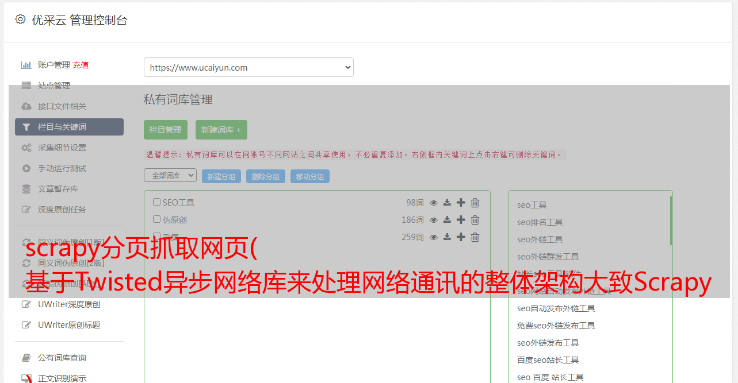Click keyword 'seo外链工具'
738x383 pixels.
(x=540, y=239)
